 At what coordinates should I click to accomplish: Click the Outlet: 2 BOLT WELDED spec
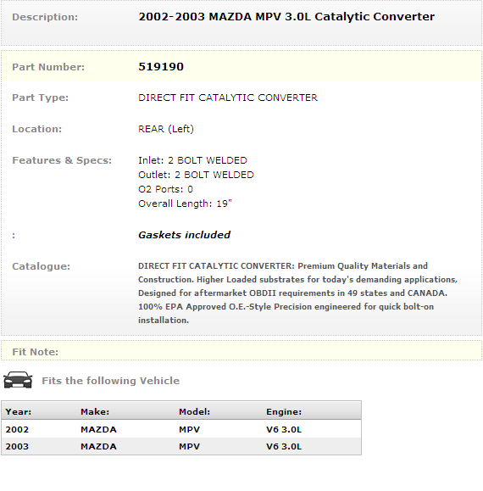coord(196,175)
